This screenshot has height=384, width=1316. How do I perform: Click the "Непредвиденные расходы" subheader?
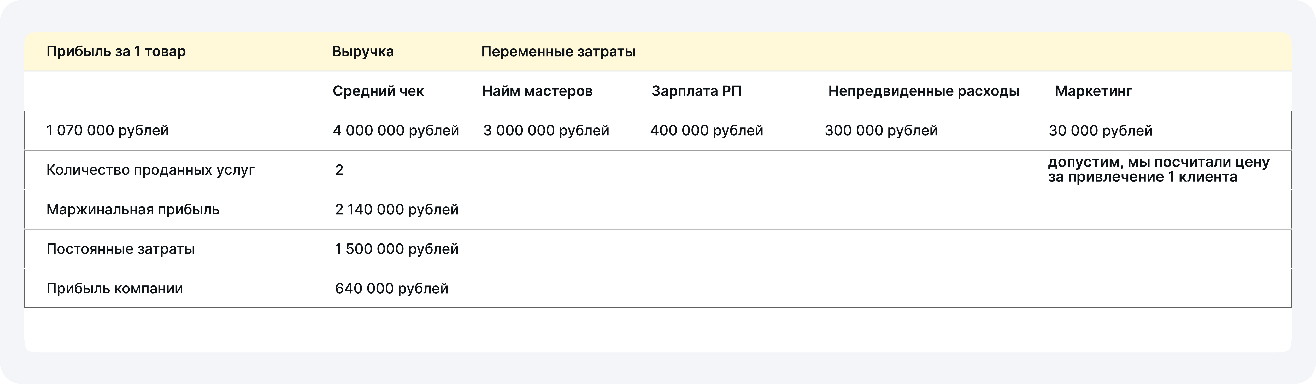click(x=924, y=91)
